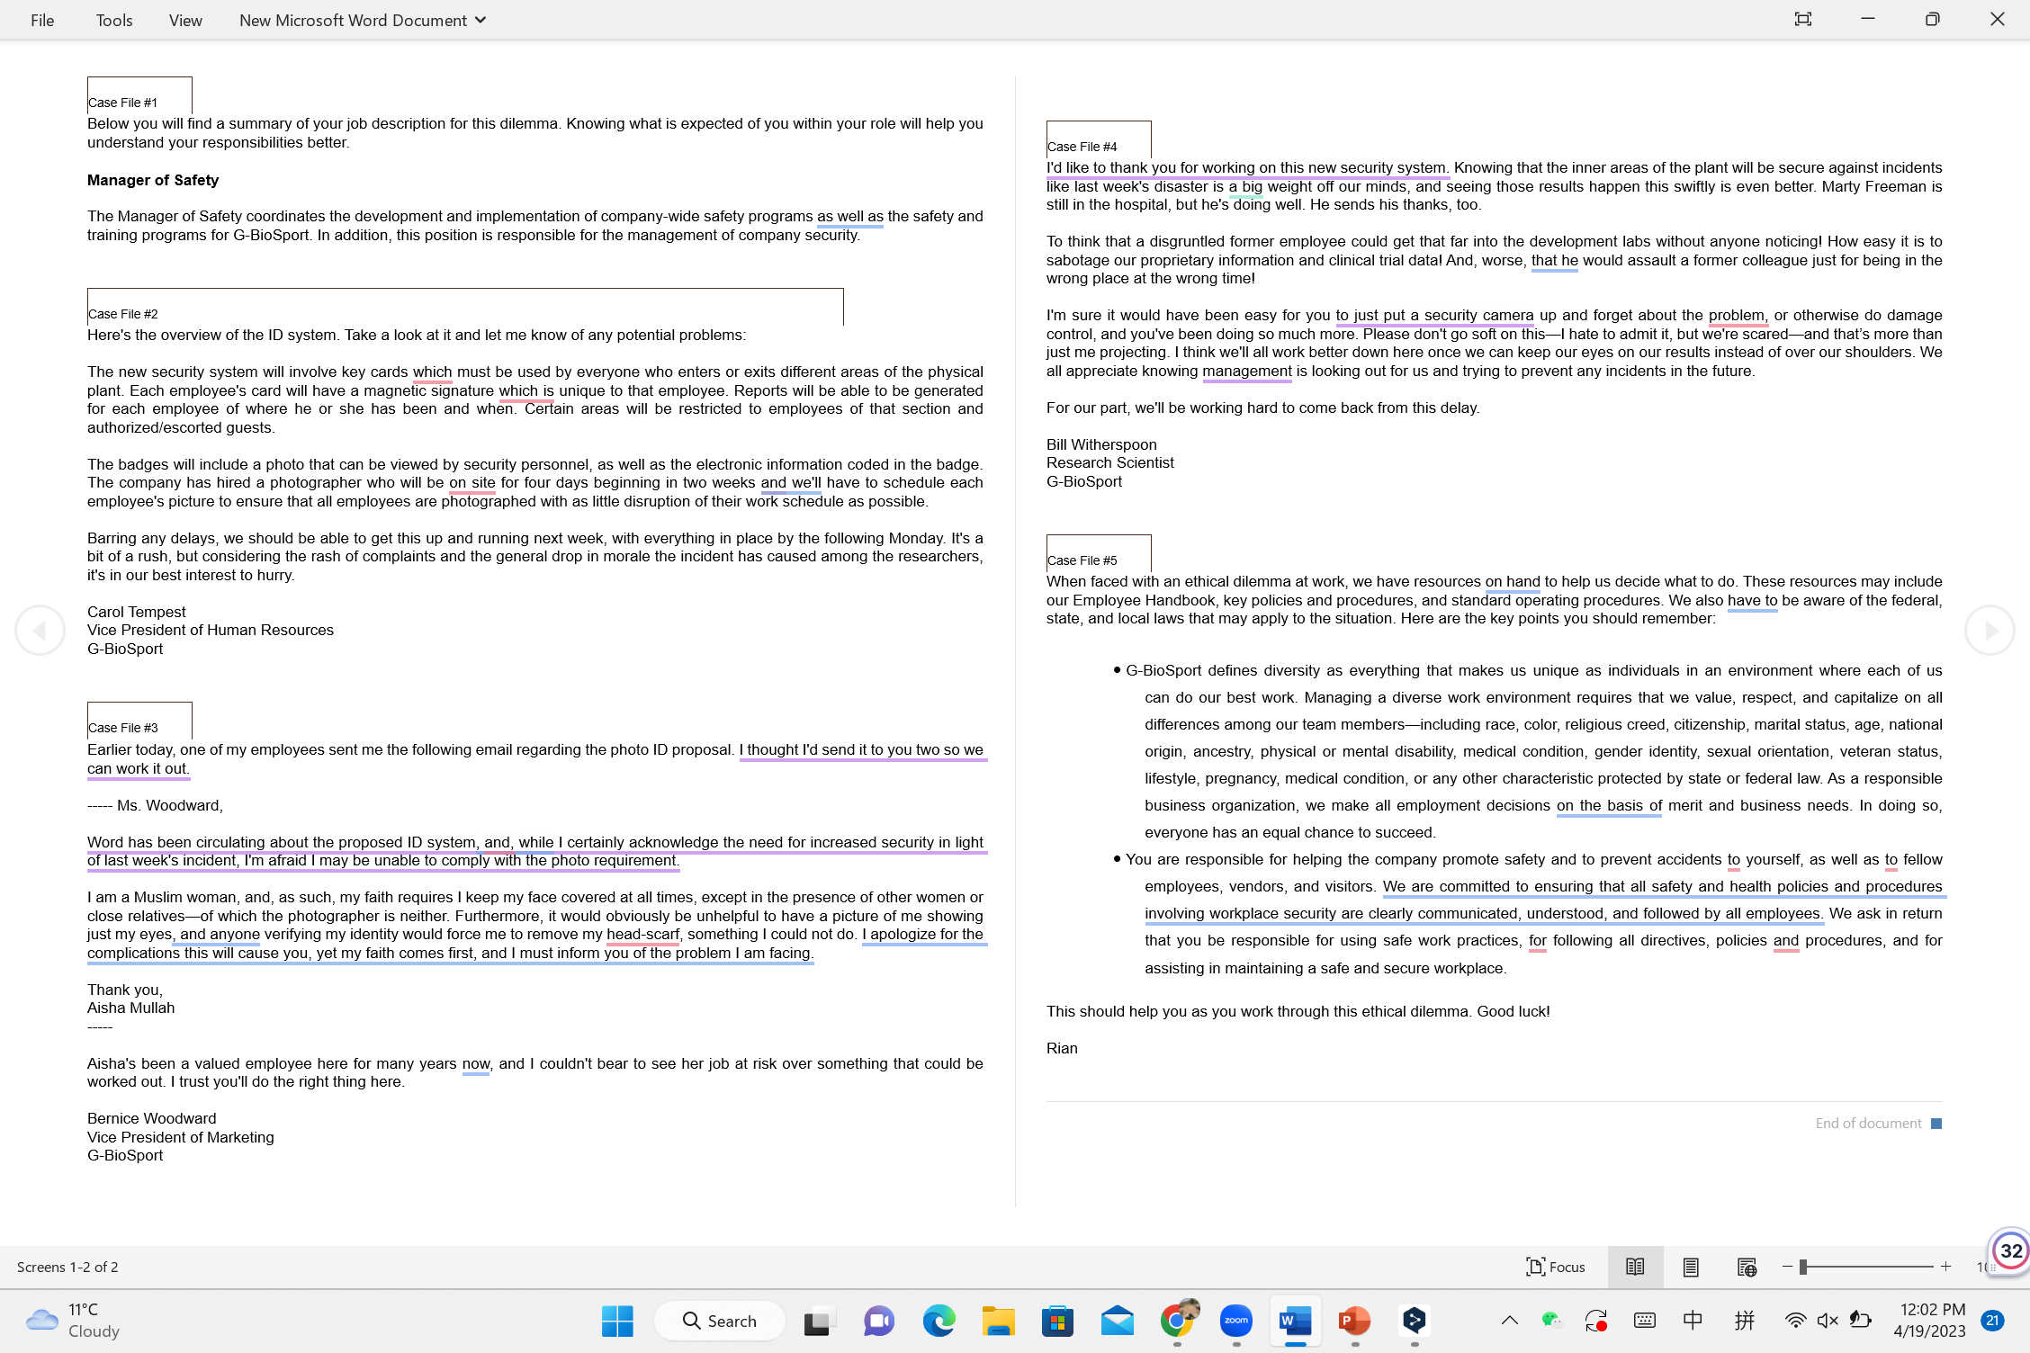Open the Teams Chat taskbar icon
The height and width of the screenshot is (1353, 2030).
878,1321
